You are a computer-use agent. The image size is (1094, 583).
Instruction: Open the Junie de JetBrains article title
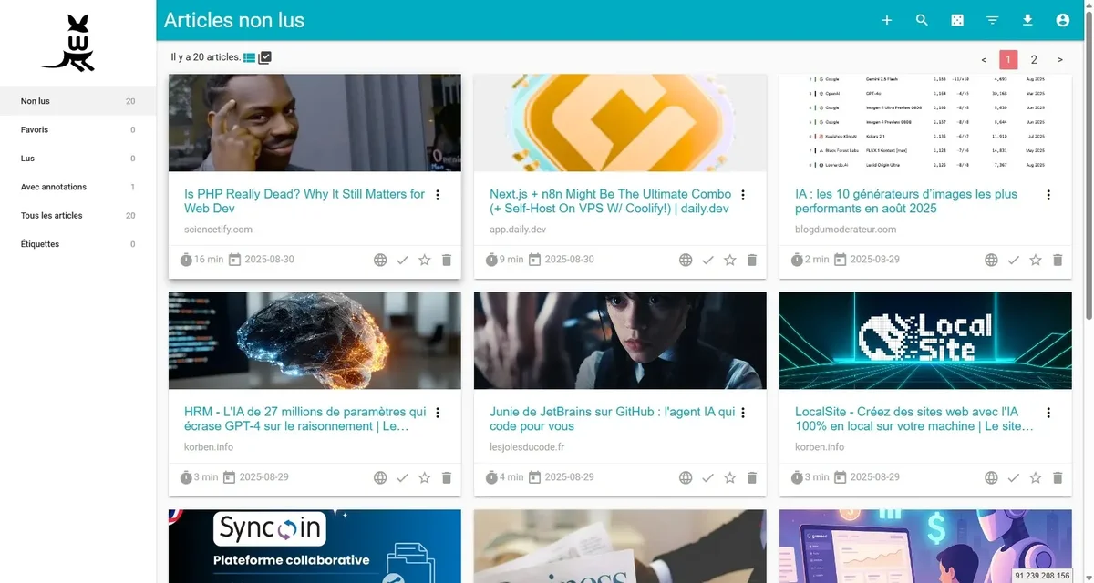[611, 419]
